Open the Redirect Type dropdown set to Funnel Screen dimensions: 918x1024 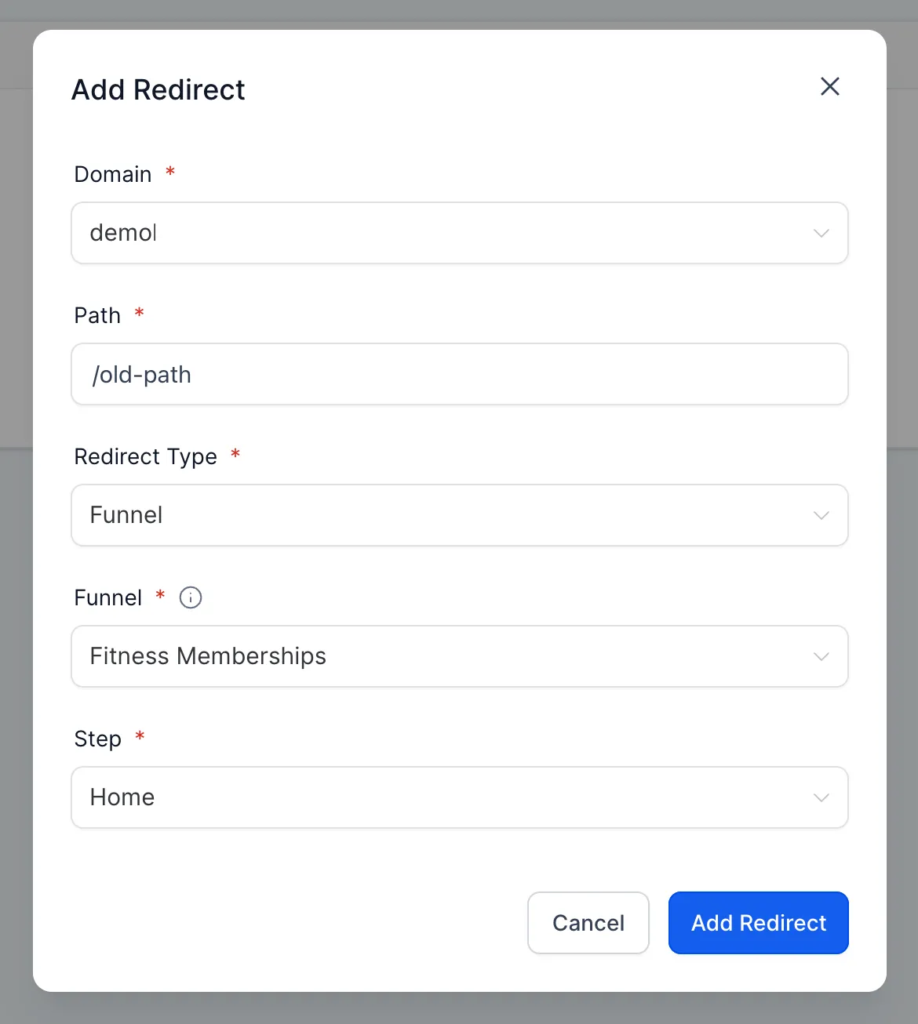coord(439,516)
